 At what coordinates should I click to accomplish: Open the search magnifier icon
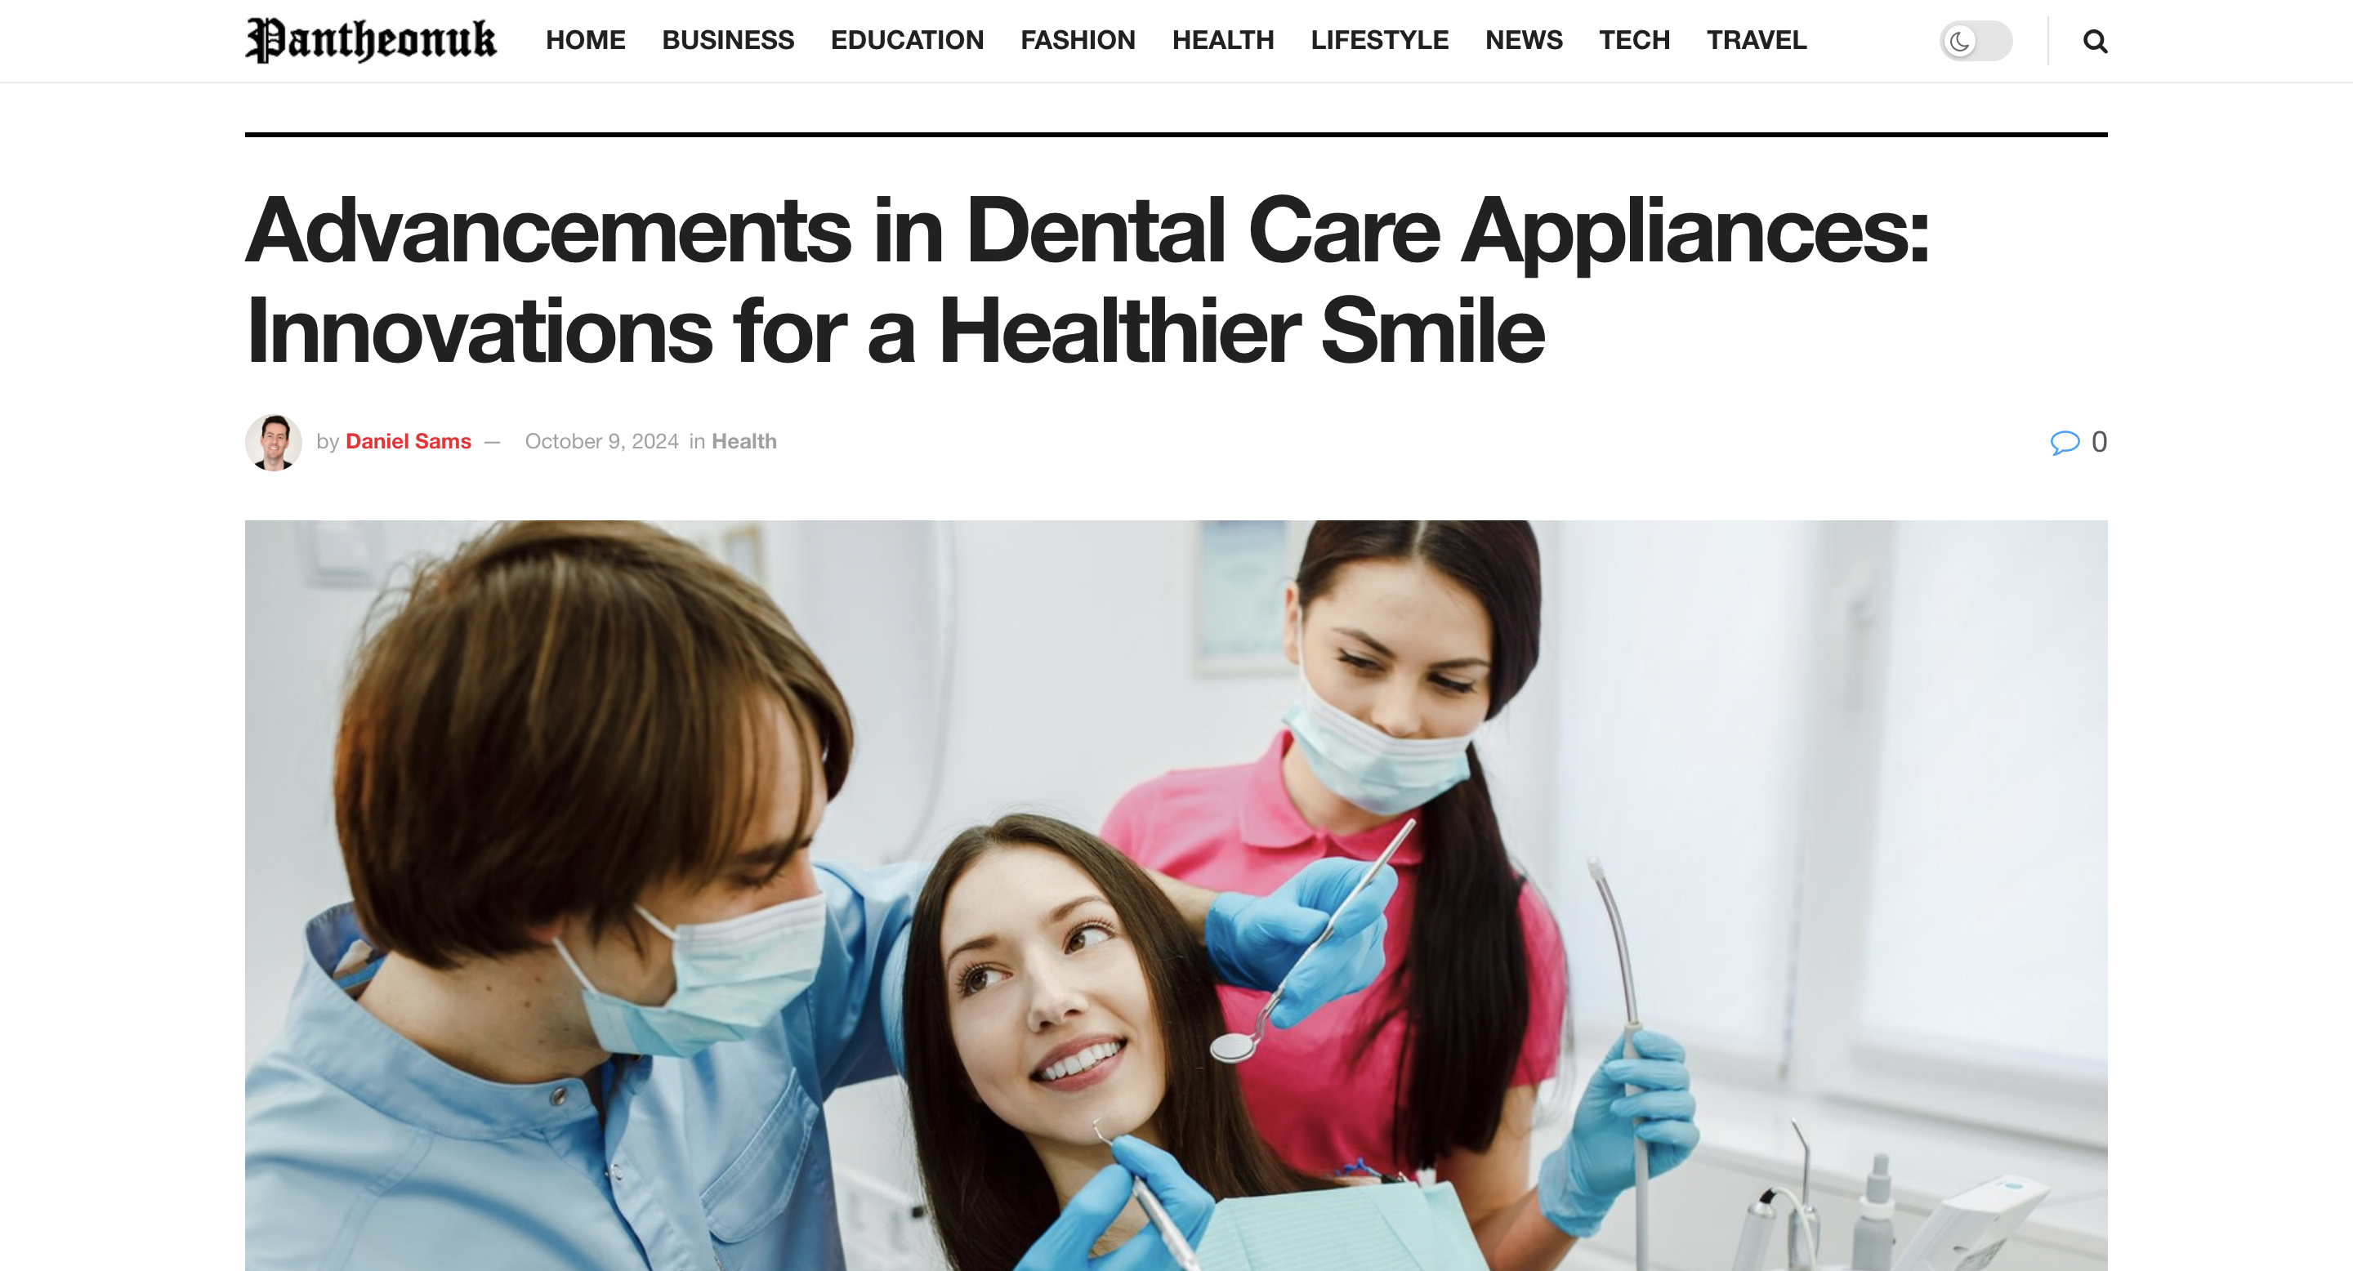click(x=2095, y=41)
